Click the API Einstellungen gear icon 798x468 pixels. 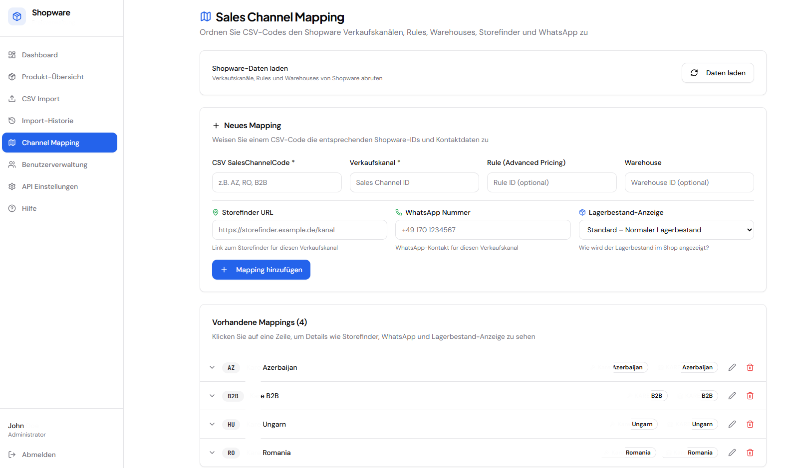coord(12,186)
